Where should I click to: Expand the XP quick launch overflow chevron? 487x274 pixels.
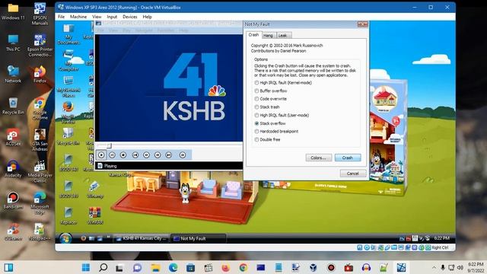tap(108, 237)
